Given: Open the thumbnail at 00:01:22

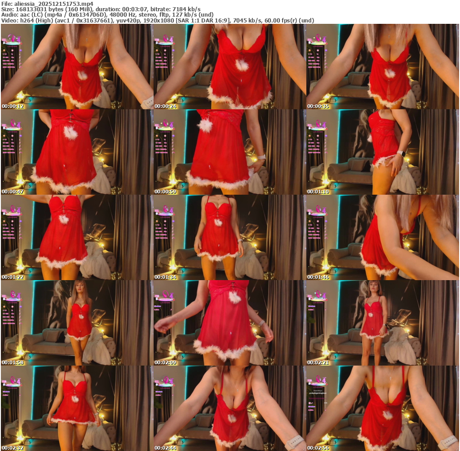Looking at the screenshot, I should [77, 237].
